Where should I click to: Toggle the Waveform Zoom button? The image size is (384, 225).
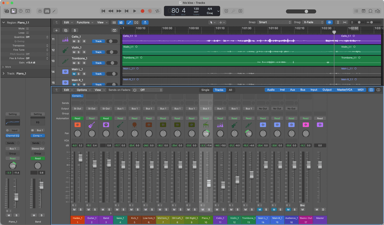(329, 22)
